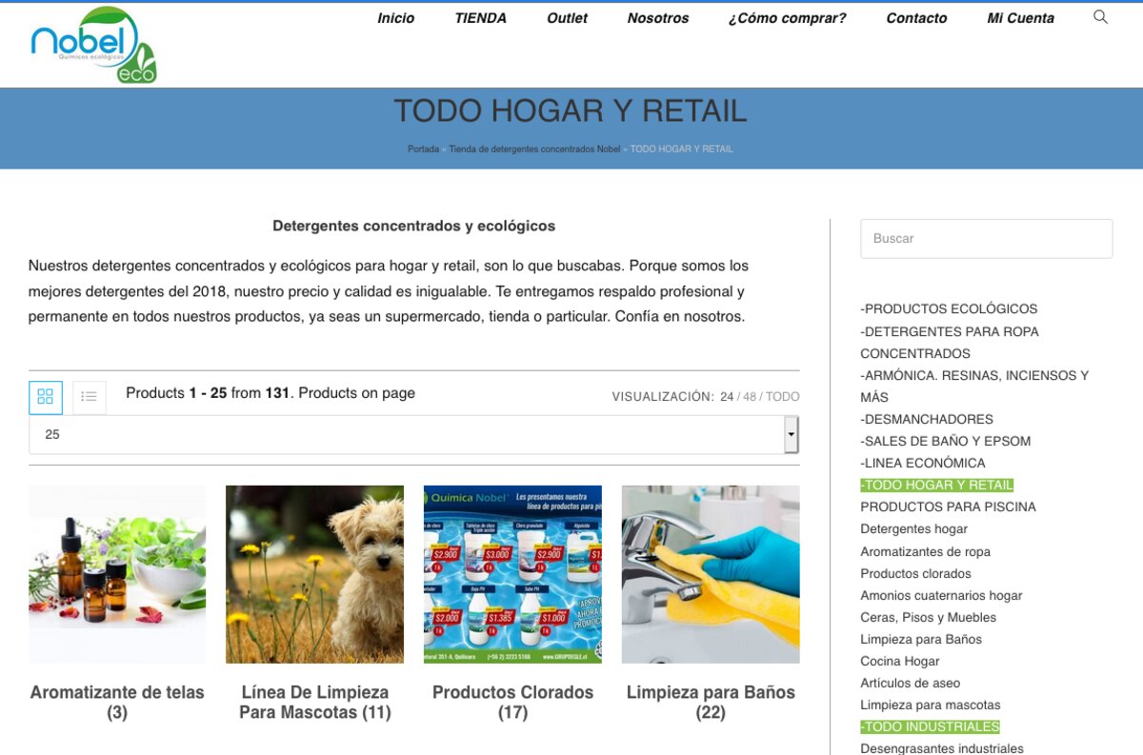Open Limpieza para Baños sidebar subcategory
The width and height of the screenshot is (1143, 755).
point(921,639)
